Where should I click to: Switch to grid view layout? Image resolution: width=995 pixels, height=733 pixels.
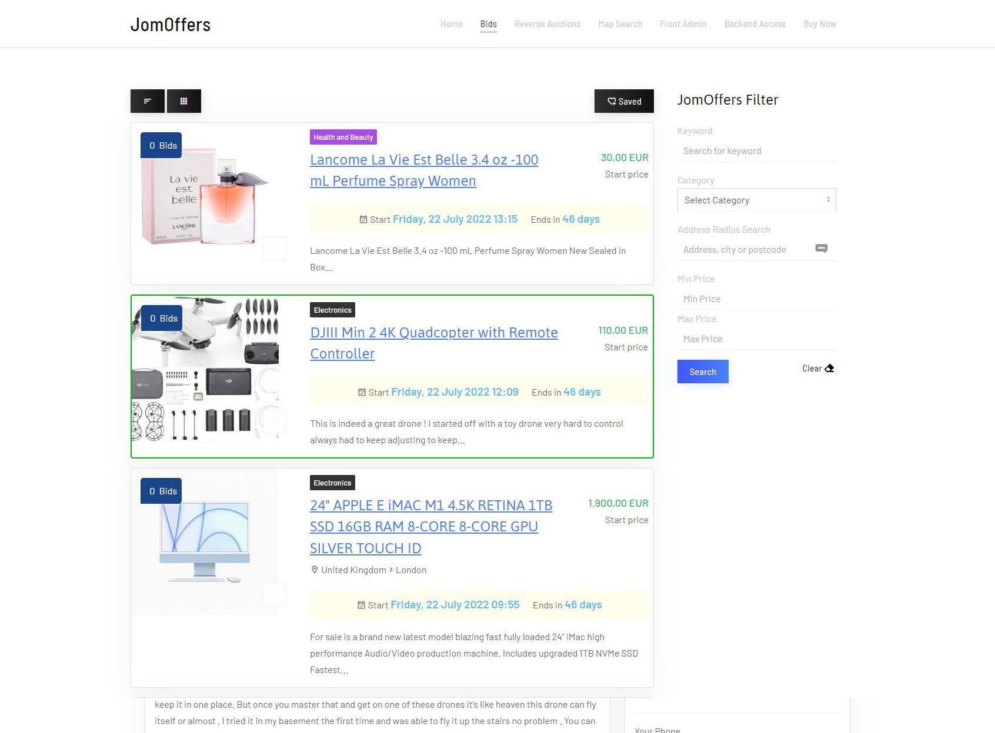[x=183, y=101]
